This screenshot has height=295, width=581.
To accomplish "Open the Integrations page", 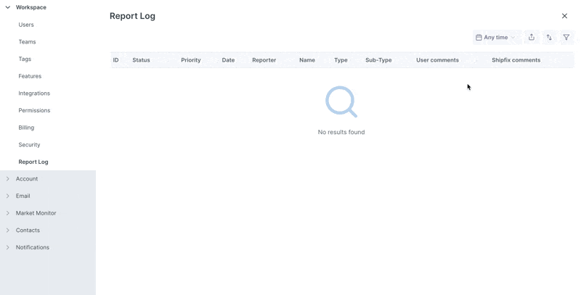I will [34, 94].
